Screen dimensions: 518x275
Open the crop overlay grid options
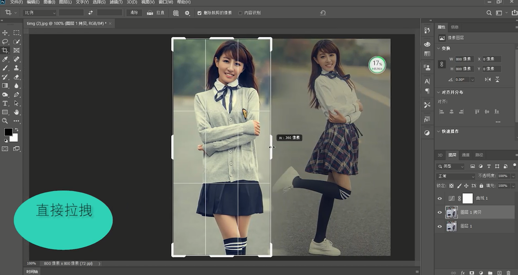(x=176, y=13)
